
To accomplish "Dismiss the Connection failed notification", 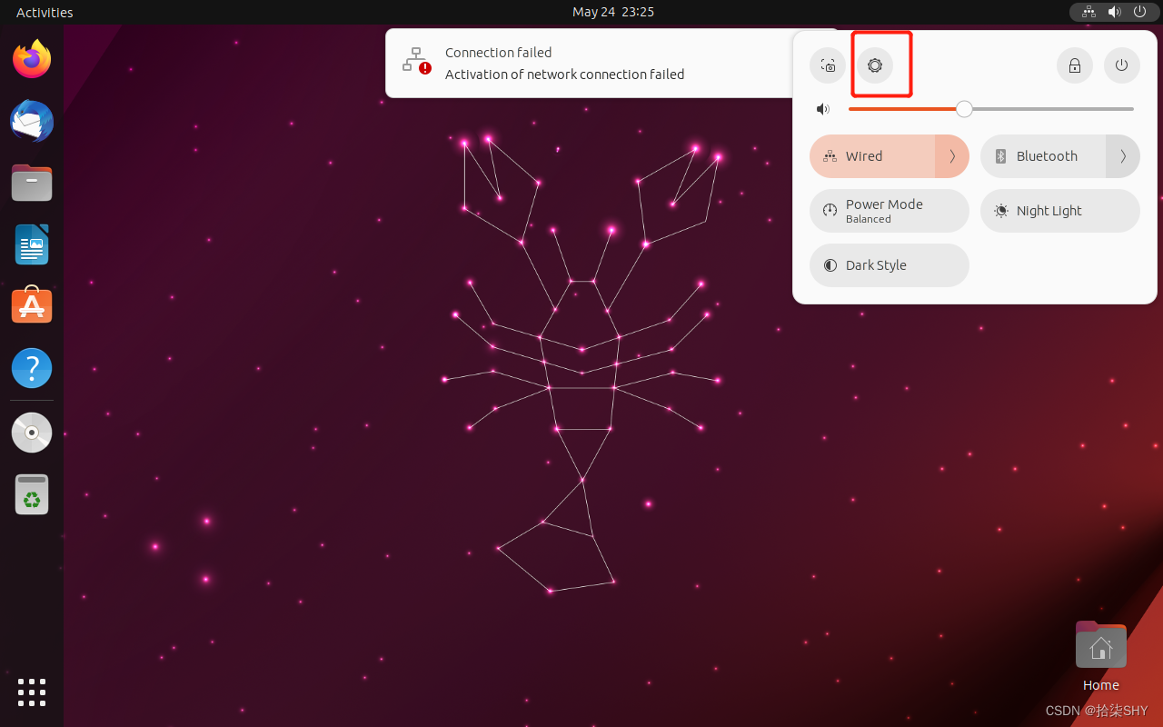I will click(591, 63).
